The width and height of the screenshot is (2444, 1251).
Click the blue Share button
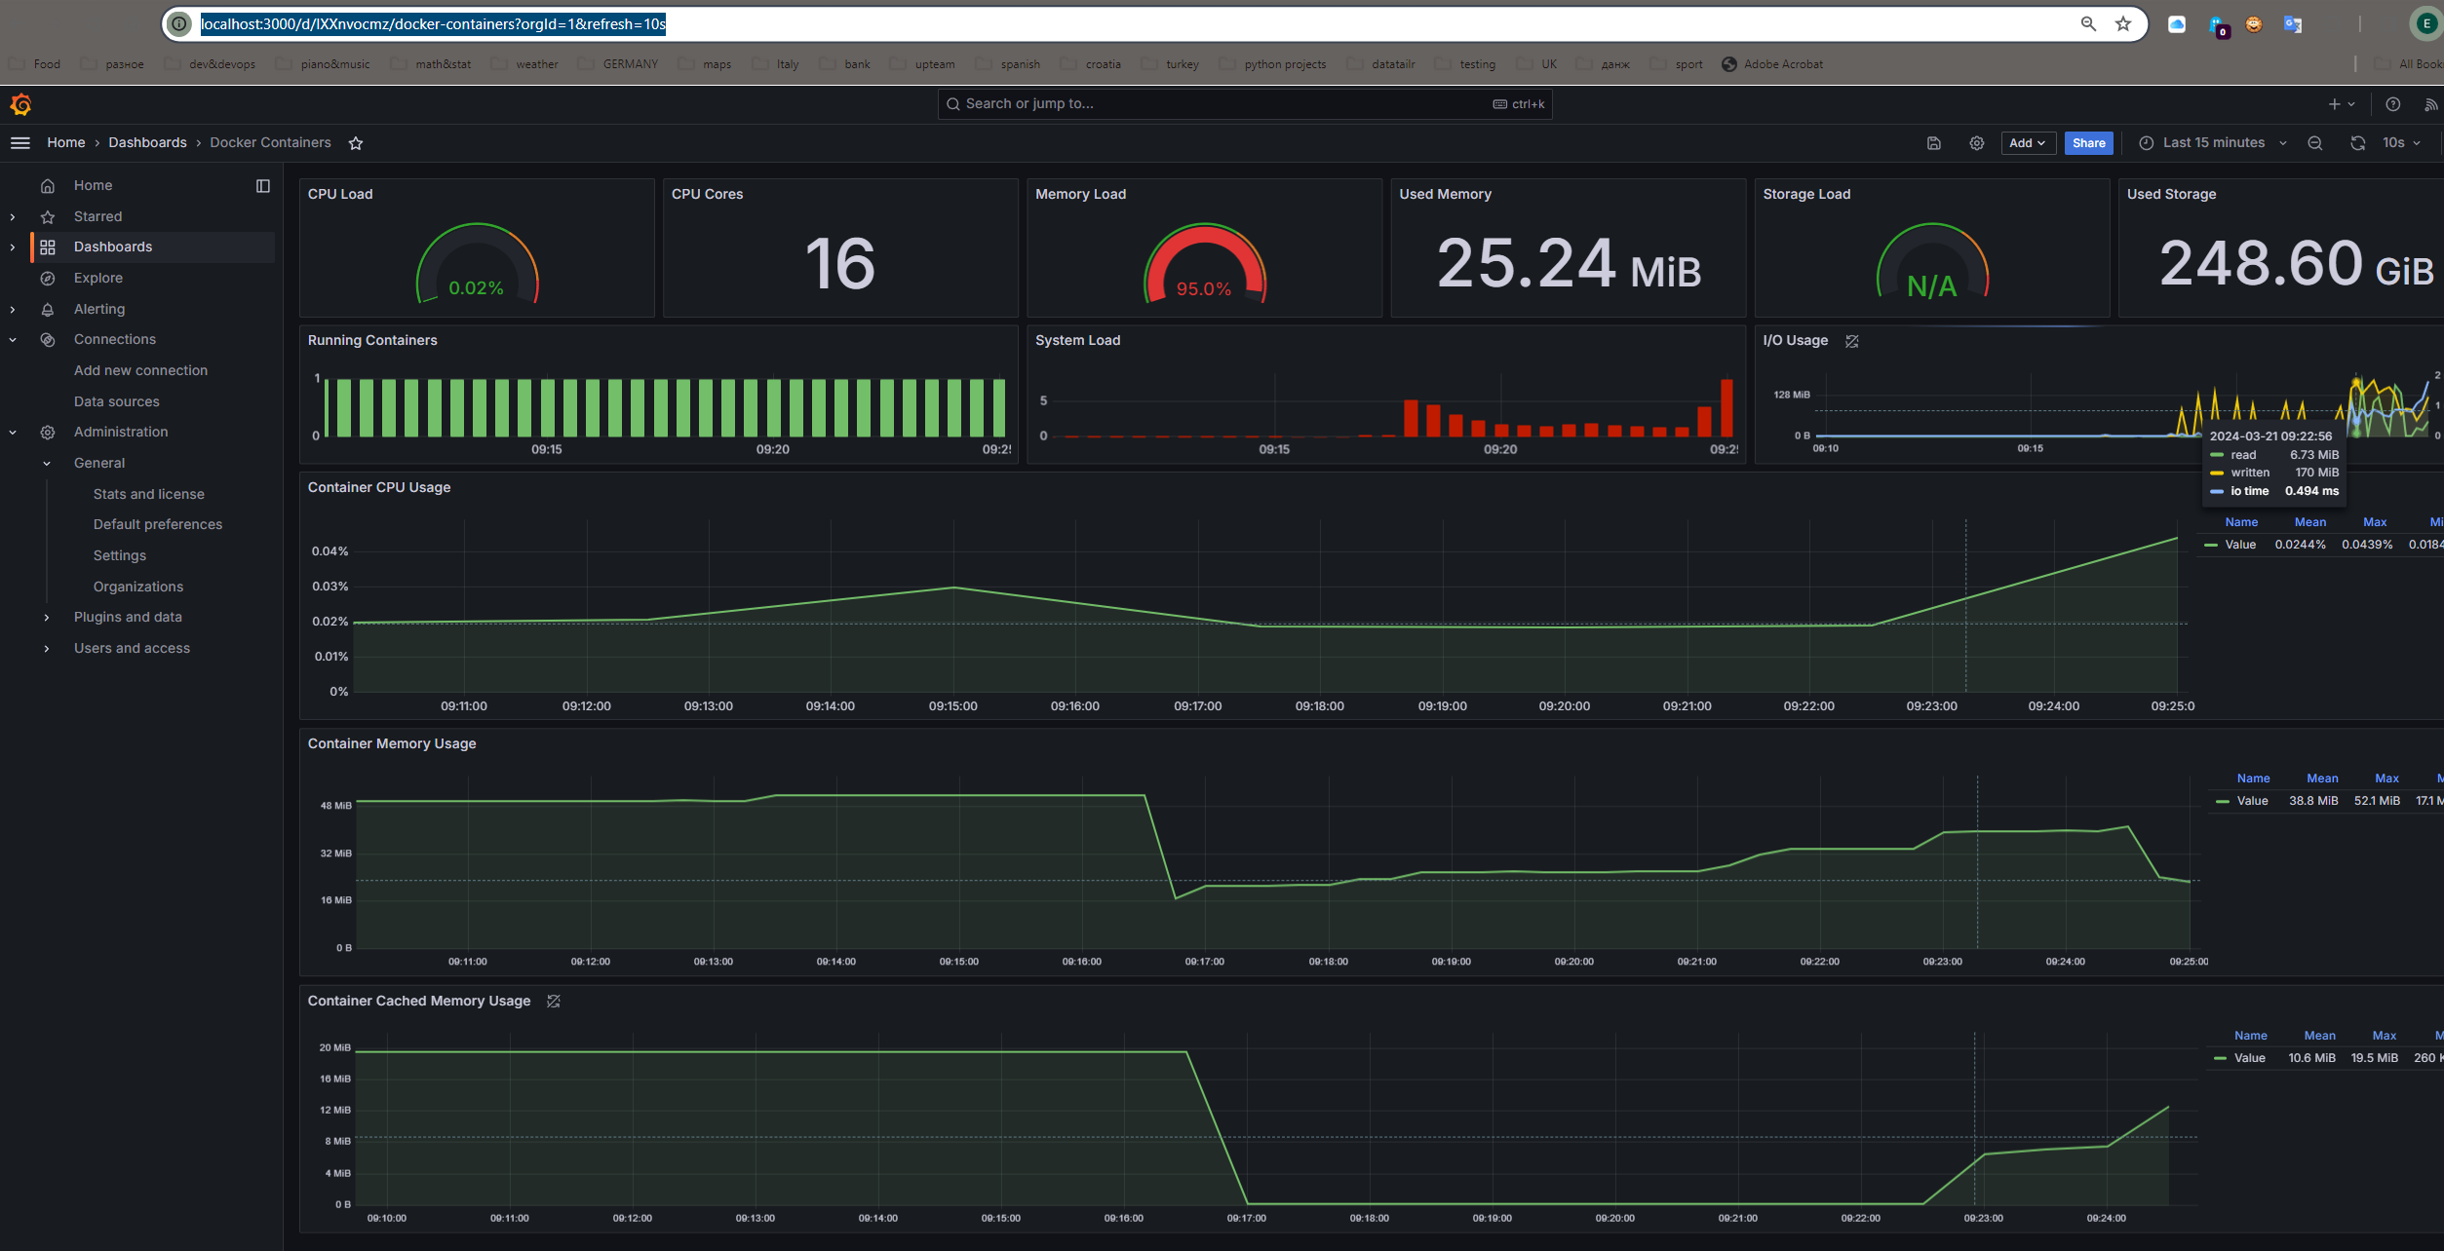2088,143
